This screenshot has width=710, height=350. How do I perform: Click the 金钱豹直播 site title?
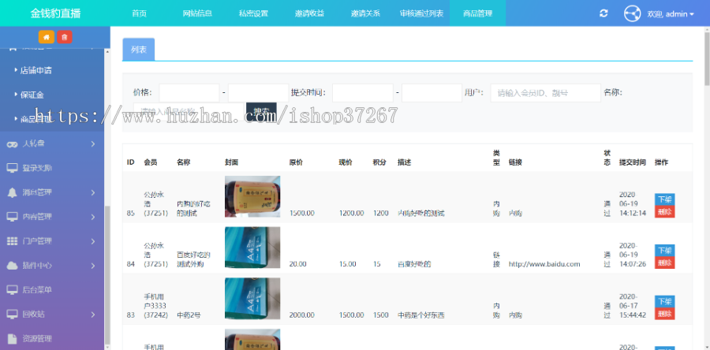55,13
